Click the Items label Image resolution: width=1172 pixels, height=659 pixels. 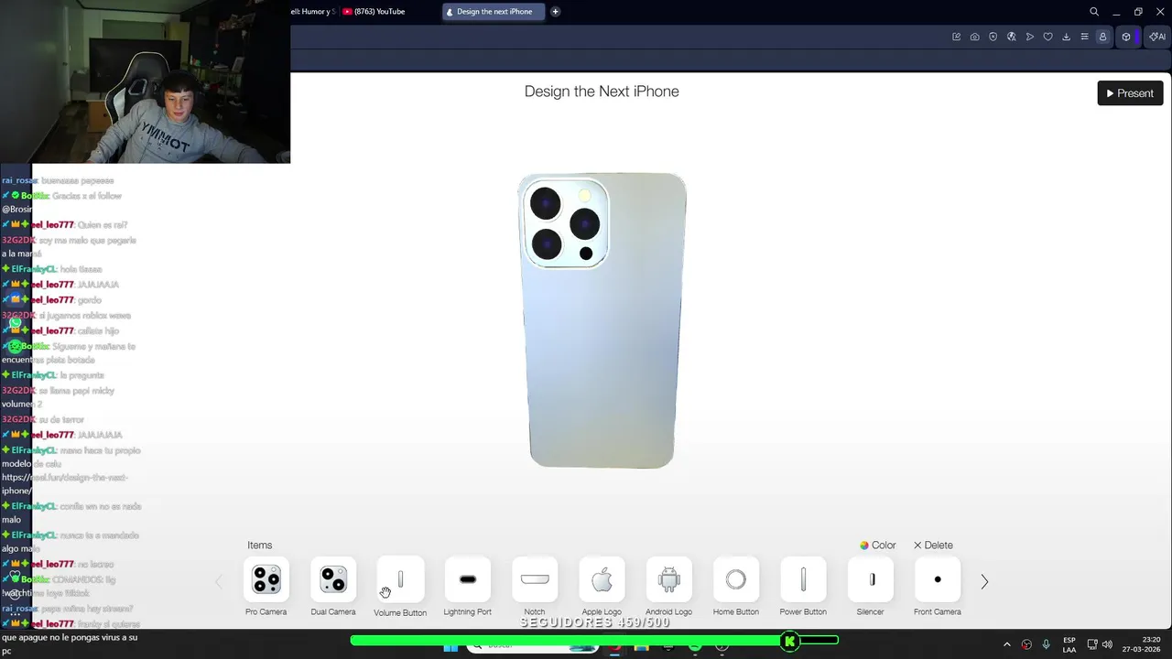(260, 545)
